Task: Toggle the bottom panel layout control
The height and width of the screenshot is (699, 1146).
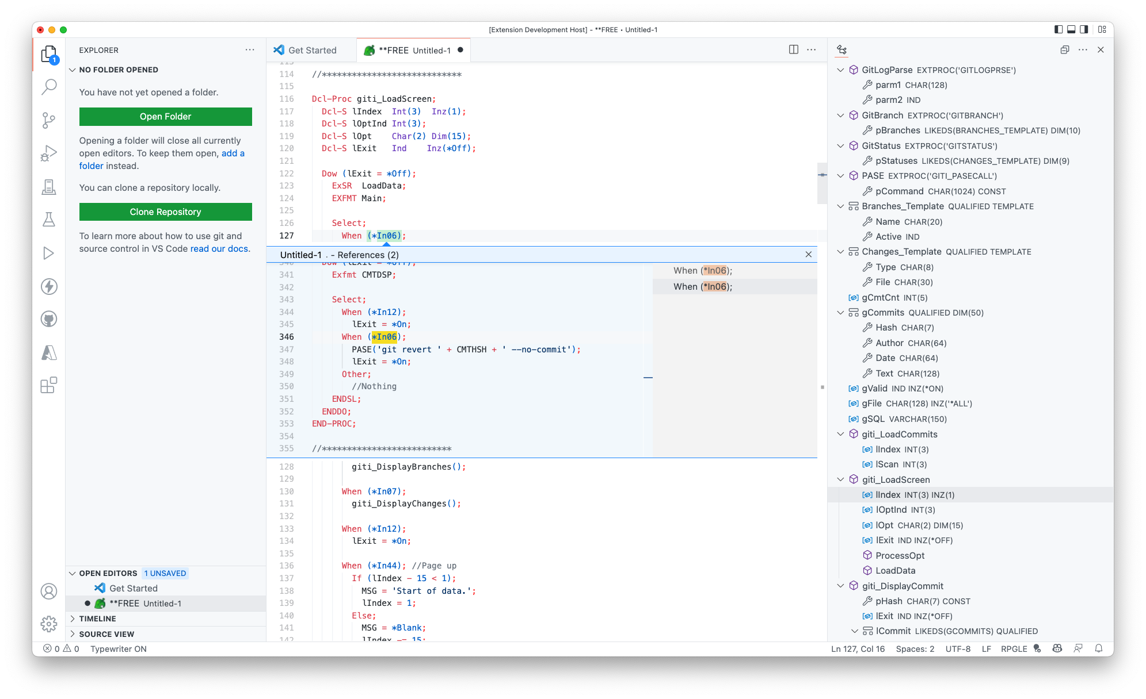Action: point(1071,29)
